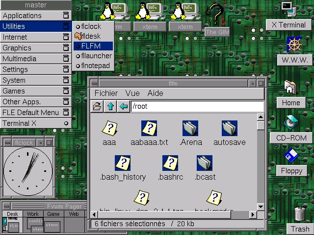Click the CD-ROM desktop label button

point(291,138)
